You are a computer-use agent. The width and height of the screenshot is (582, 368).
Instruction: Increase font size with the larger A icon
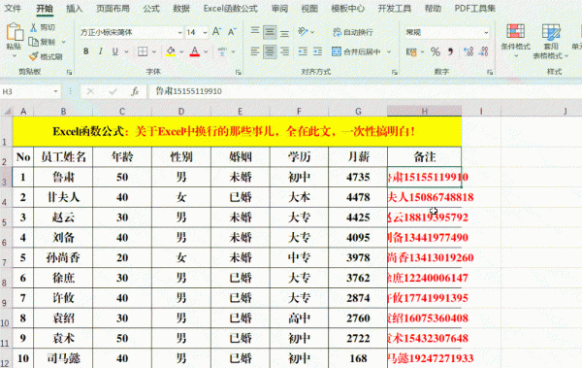(x=216, y=32)
